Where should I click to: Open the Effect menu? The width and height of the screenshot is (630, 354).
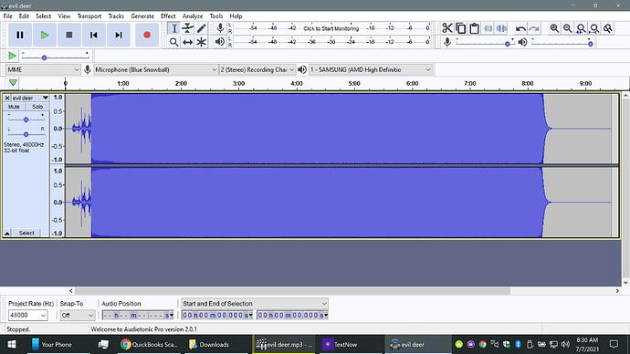click(x=168, y=16)
